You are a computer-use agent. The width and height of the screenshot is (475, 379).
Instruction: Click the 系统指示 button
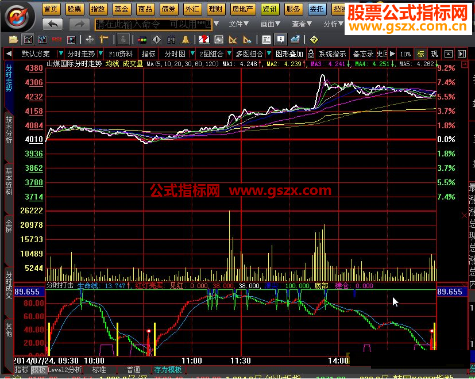pos(333,54)
